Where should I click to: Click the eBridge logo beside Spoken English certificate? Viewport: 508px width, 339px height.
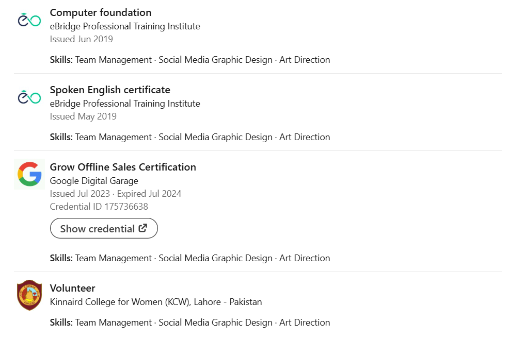[29, 97]
